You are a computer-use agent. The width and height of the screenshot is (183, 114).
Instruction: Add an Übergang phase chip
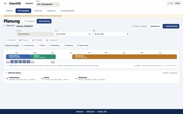68,46
